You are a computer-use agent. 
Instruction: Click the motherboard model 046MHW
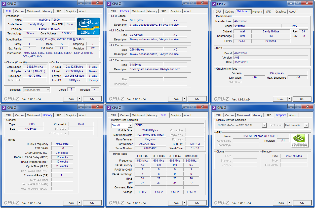pyautogui.click(x=257, y=26)
